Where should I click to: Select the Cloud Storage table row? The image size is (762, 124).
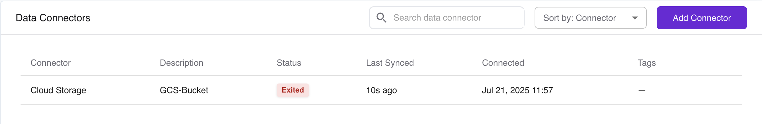[381, 90]
